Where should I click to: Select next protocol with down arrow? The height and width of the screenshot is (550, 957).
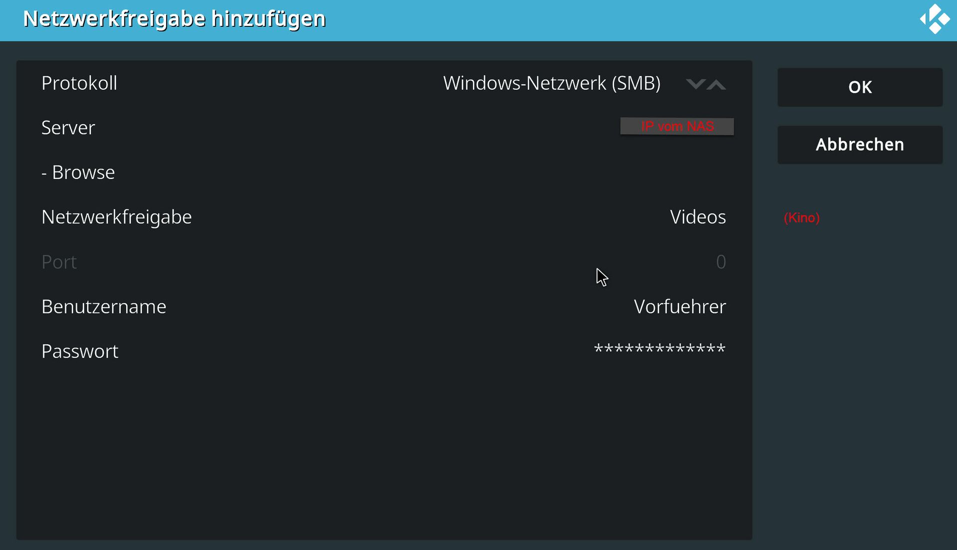pos(695,84)
